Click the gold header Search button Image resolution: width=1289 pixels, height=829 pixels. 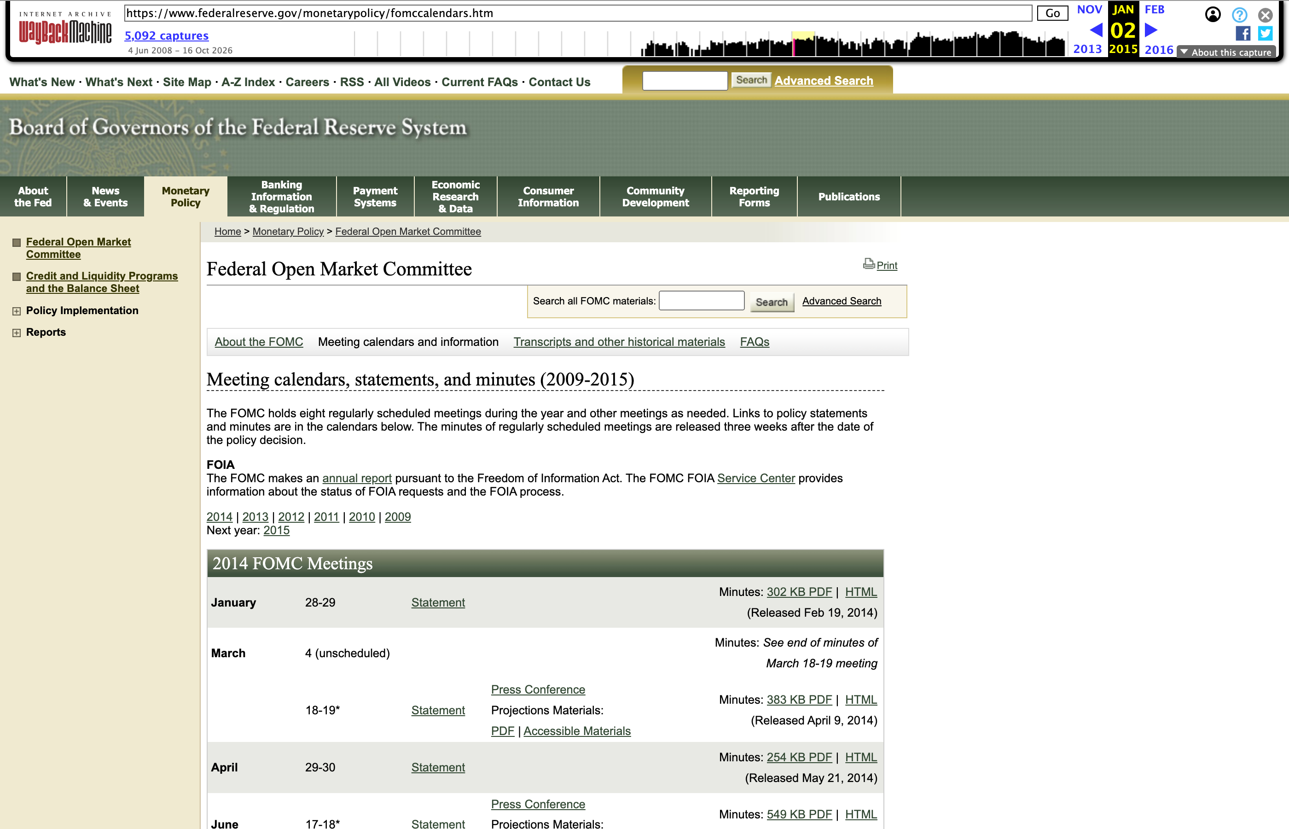click(x=751, y=80)
